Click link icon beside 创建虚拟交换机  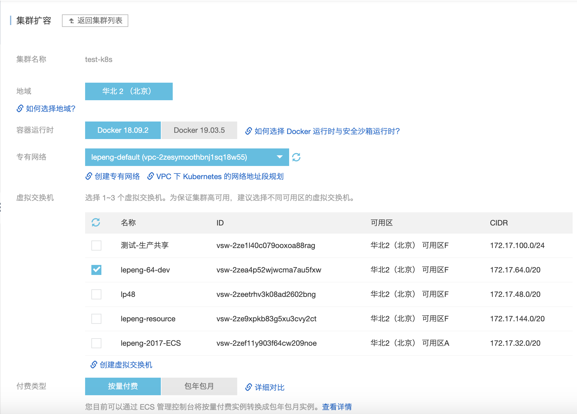pos(94,365)
